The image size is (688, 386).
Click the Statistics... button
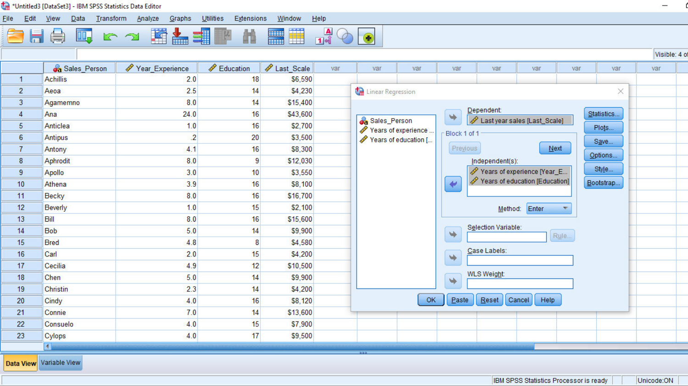[x=604, y=114]
